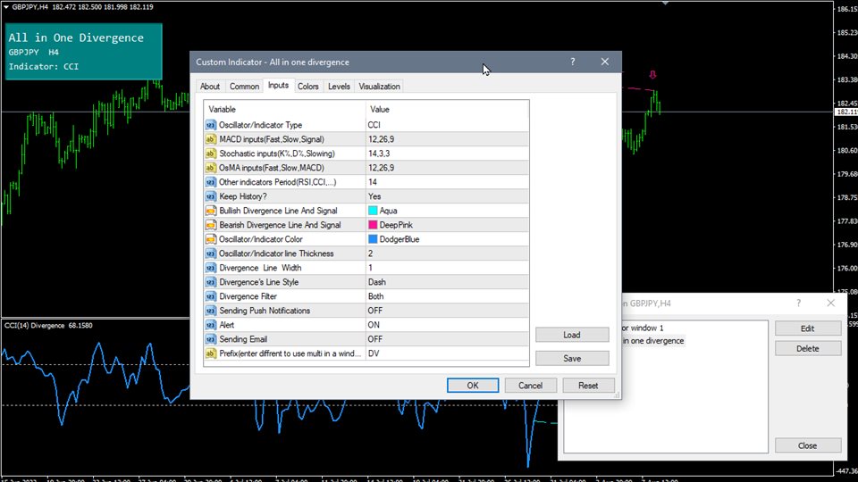Click the Load button
This screenshot has height=482, width=858.
[572, 335]
